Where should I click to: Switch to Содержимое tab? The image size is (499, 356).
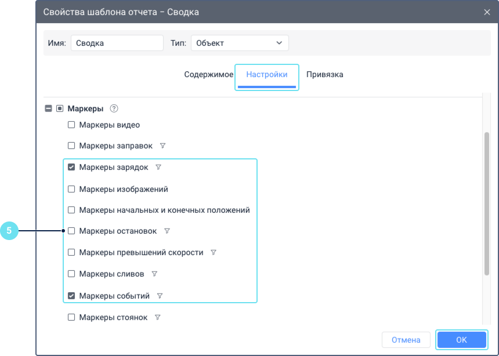click(x=208, y=75)
